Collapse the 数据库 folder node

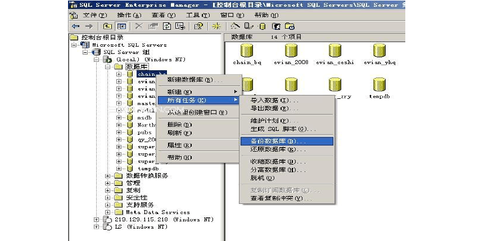(x=107, y=67)
